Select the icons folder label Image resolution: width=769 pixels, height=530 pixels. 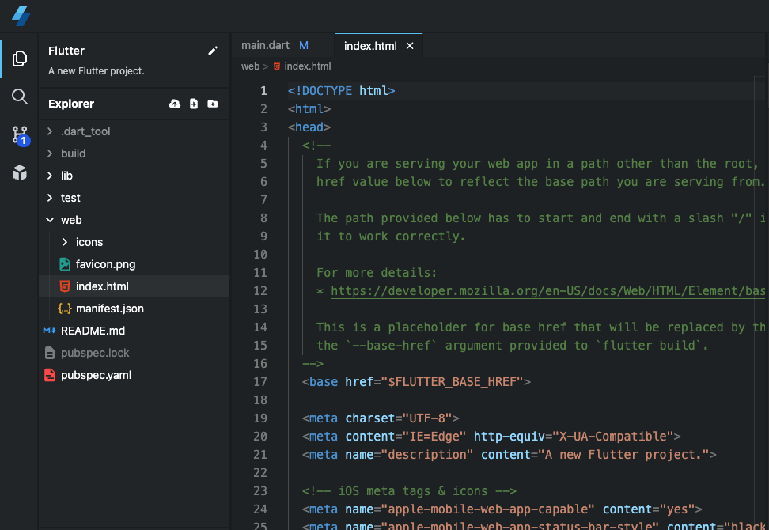(x=89, y=242)
